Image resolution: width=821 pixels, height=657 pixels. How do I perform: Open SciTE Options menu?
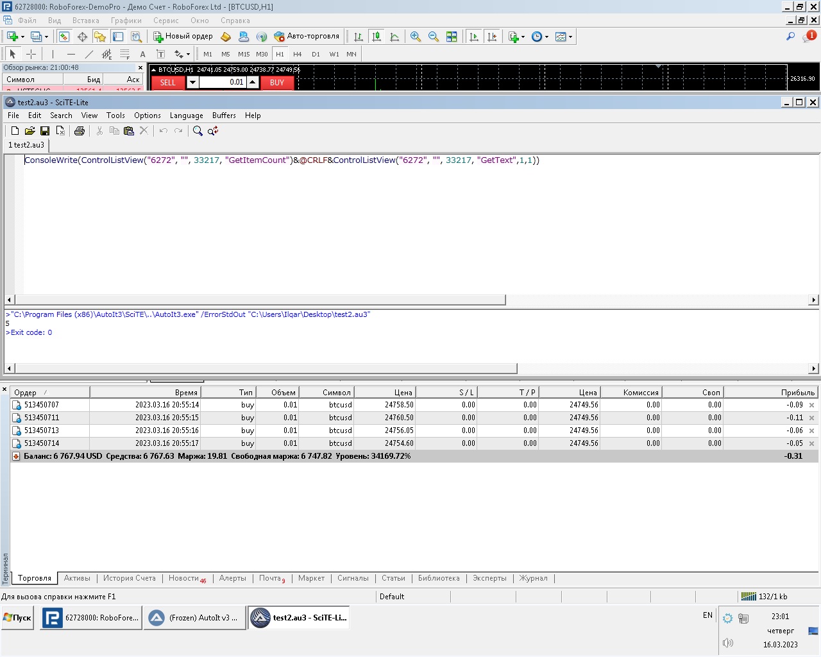tap(148, 115)
